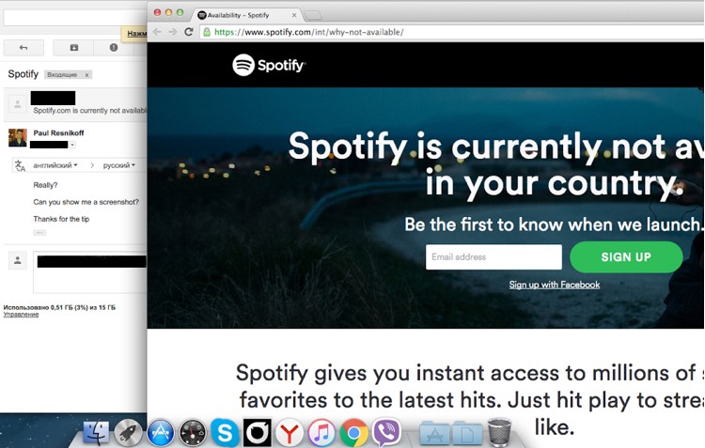
Task: Remove the Входящие label from conversation
Action: (86, 75)
